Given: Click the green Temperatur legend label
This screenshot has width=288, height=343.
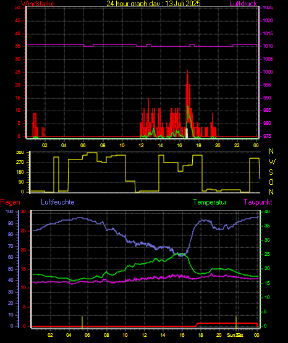Looking at the screenshot, I should click(210, 202).
